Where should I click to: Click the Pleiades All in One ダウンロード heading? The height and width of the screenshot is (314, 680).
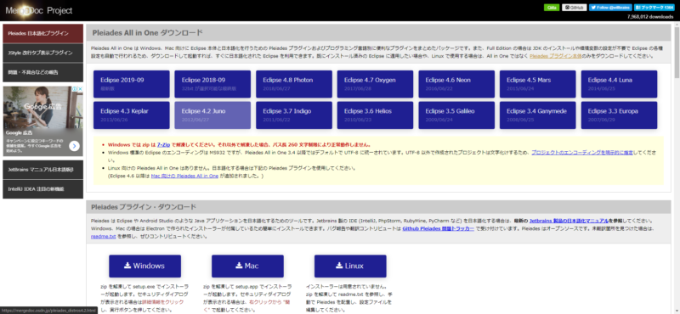point(147,33)
